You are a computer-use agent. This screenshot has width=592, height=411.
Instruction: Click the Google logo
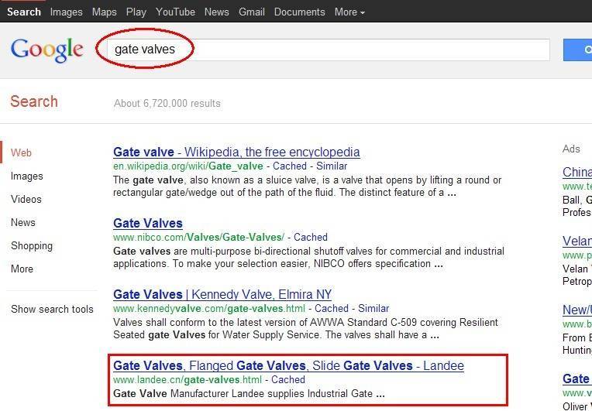[x=47, y=50]
